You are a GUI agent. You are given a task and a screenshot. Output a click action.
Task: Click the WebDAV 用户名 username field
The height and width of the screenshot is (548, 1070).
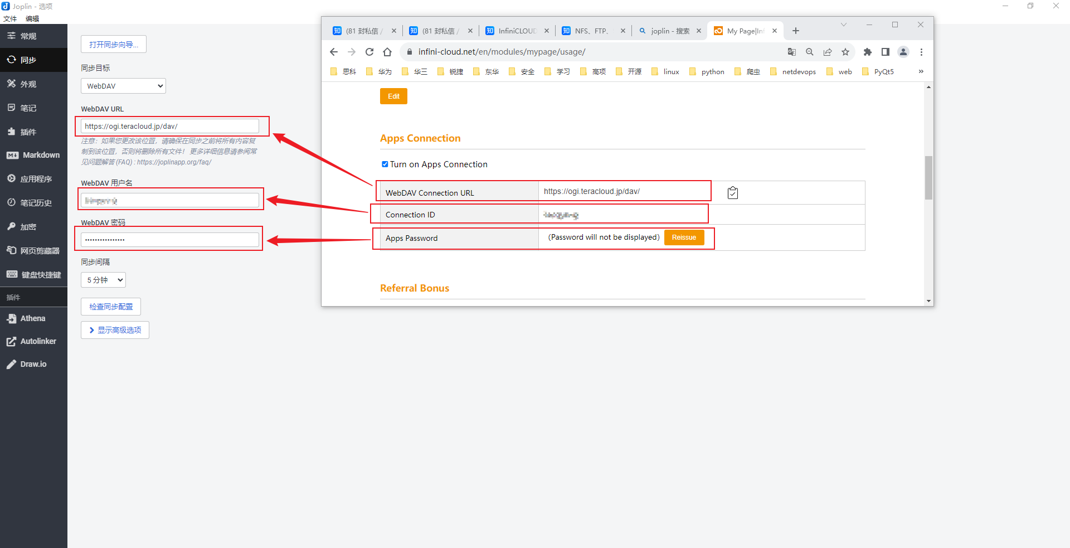pos(170,200)
